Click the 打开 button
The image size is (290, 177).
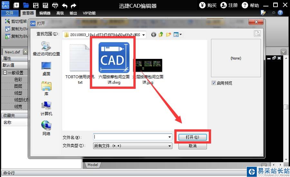pos(192,137)
